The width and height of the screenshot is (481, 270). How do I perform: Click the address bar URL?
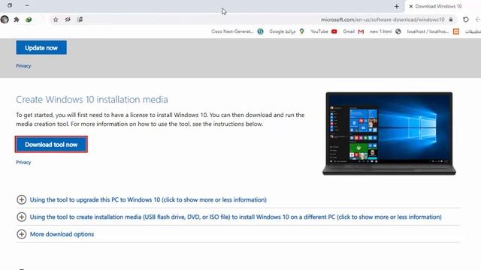click(x=383, y=19)
